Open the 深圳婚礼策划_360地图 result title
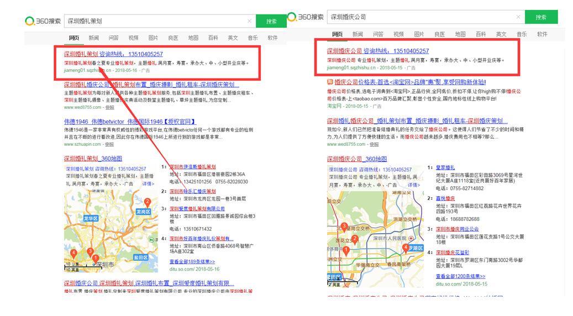The height and width of the screenshot is (316, 573). point(93,159)
